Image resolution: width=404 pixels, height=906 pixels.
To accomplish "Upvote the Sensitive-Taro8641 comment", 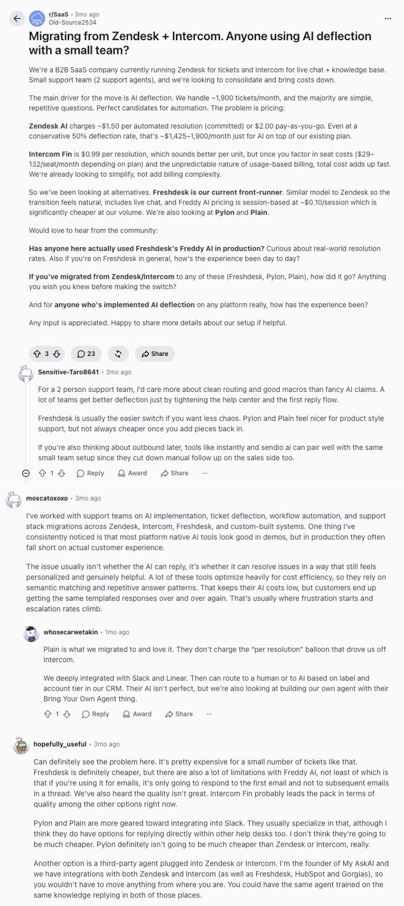I will click(42, 473).
